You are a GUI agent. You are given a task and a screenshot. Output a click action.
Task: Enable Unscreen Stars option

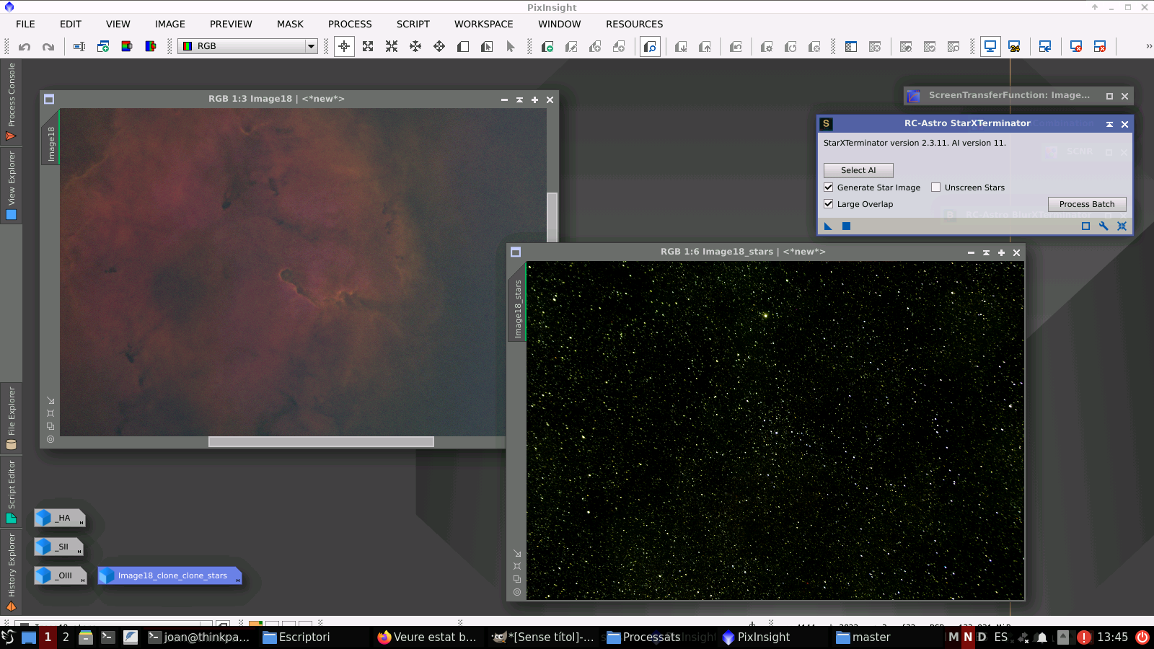(x=935, y=187)
